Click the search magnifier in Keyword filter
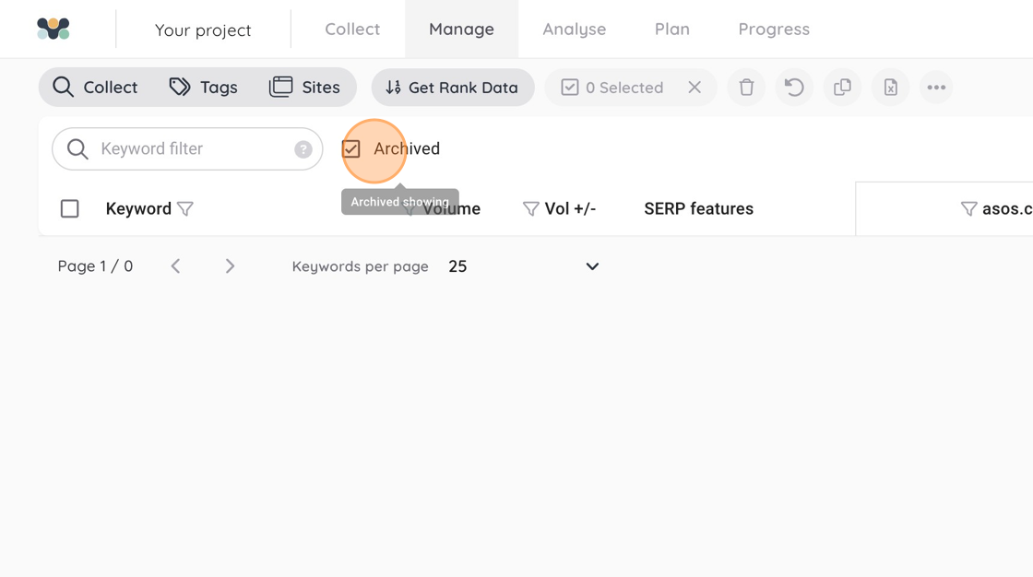This screenshot has width=1033, height=577. [77, 149]
